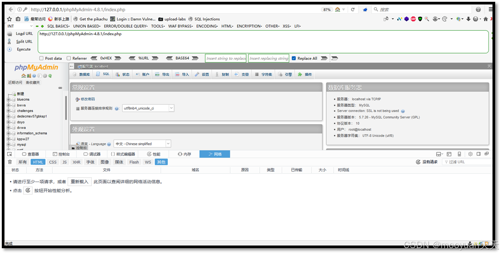Open the INT dropdown in HackBar
Viewport: 501px width, 254px height.
pyautogui.click(x=20, y=26)
